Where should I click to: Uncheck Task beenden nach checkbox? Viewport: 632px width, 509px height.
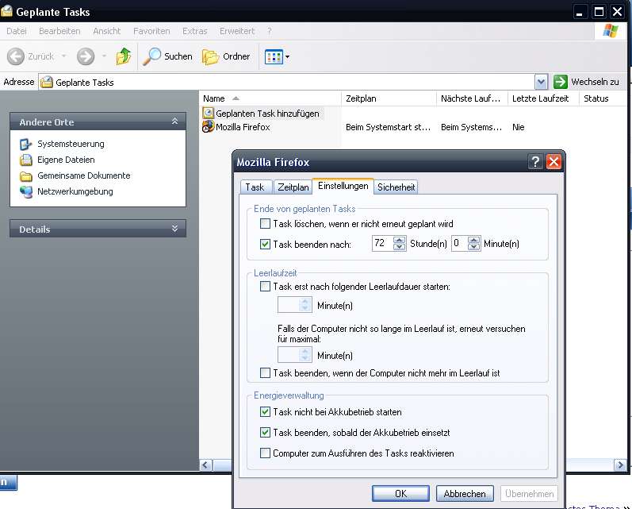(265, 245)
